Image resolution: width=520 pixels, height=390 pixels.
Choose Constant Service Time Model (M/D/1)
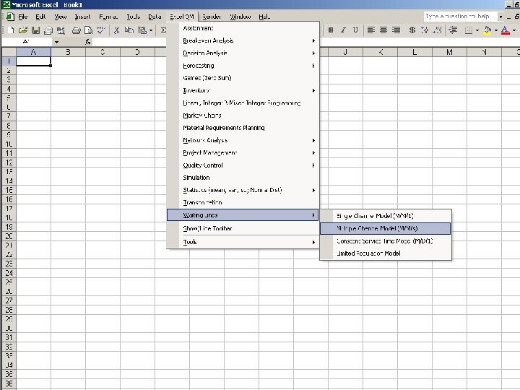coord(386,241)
